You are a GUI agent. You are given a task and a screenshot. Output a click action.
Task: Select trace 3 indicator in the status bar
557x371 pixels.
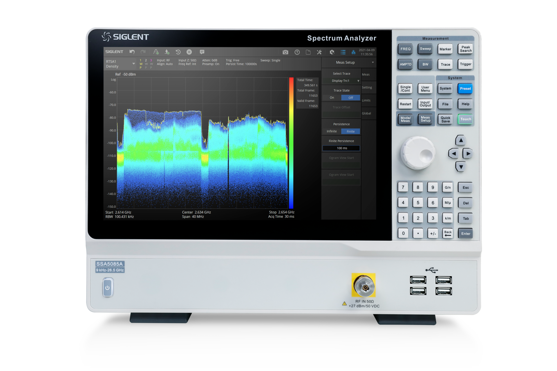click(151, 64)
